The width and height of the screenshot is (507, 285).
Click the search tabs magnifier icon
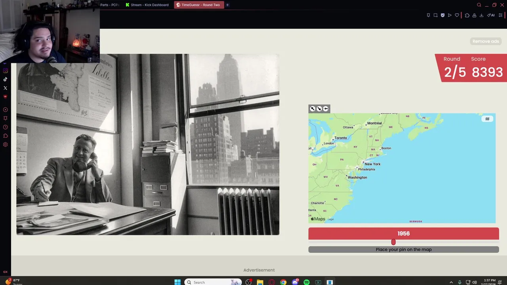coord(479,5)
